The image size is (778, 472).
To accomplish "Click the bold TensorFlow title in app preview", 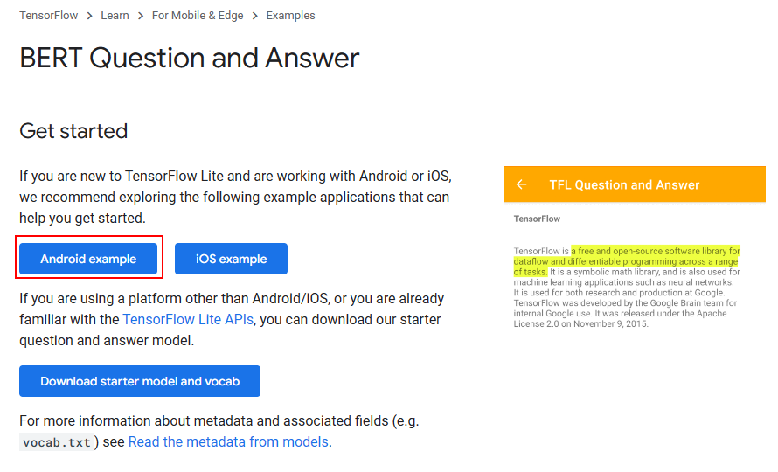I will point(537,219).
